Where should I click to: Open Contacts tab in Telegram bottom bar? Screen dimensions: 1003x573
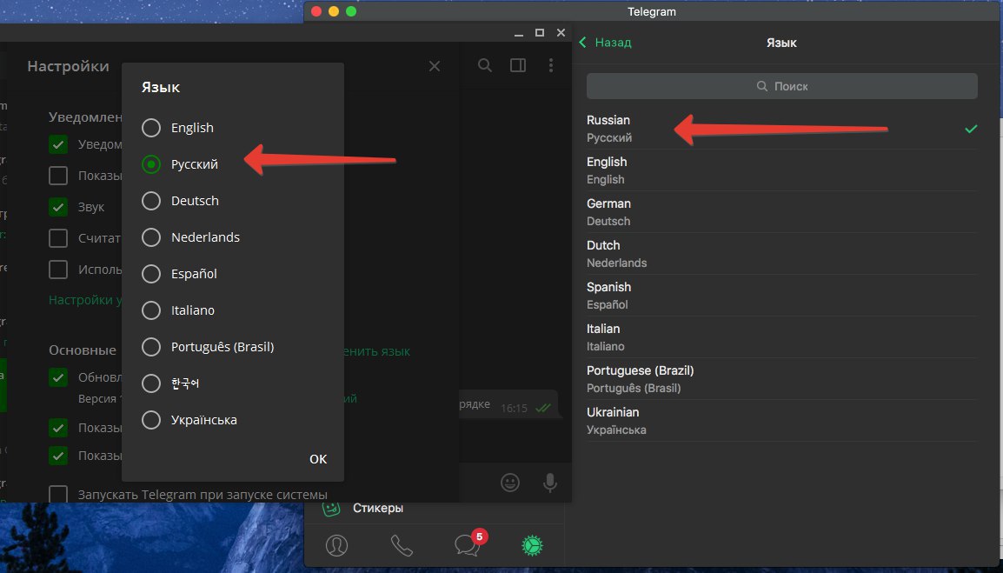coord(336,545)
